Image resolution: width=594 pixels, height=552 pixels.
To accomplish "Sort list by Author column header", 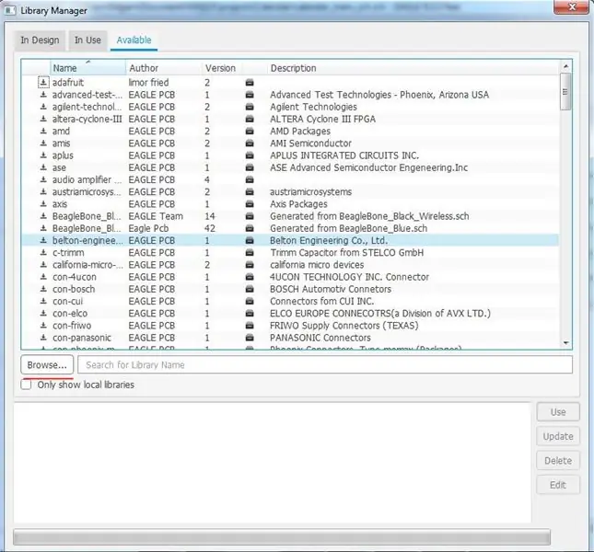I will pos(164,68).
